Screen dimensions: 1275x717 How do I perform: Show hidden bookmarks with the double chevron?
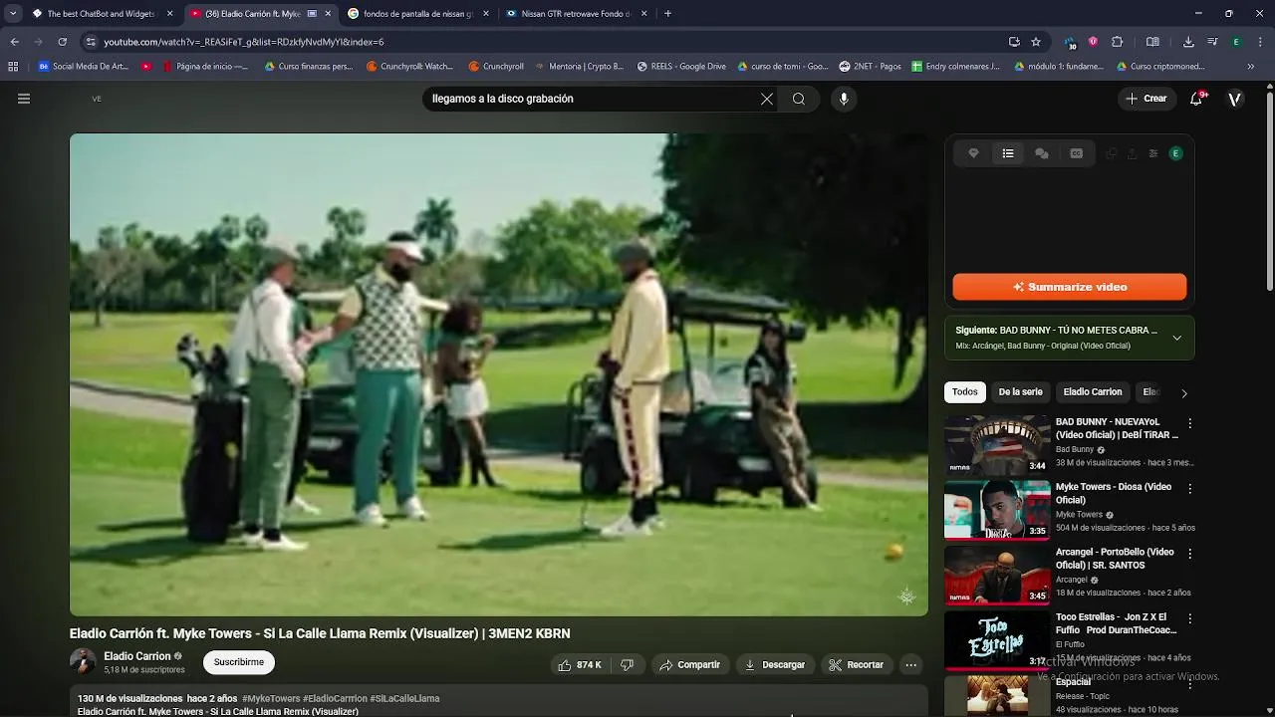[1251, 67]
